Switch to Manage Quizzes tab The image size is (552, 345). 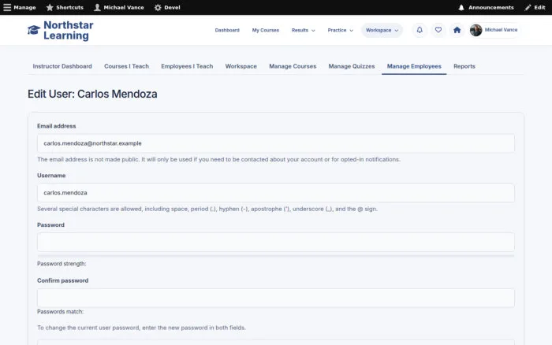pyautogui.click(x=352, y=66)
